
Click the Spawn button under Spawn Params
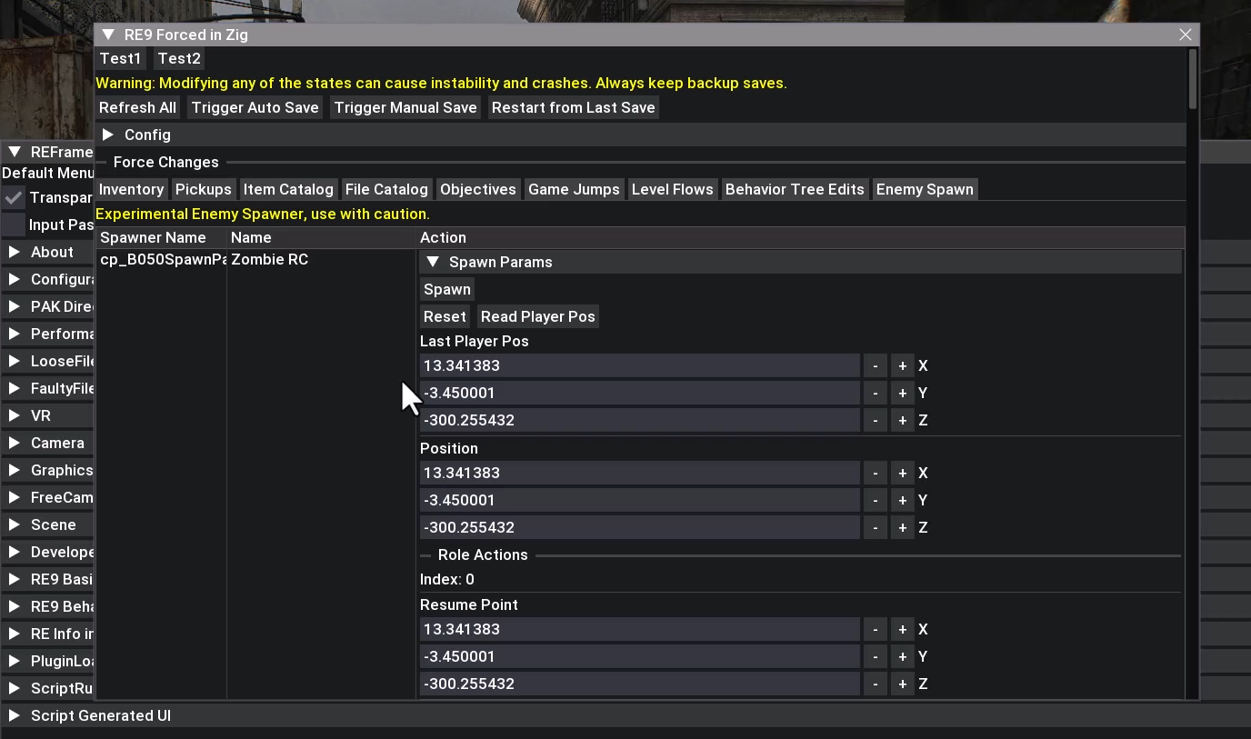[x=447, y=289]
